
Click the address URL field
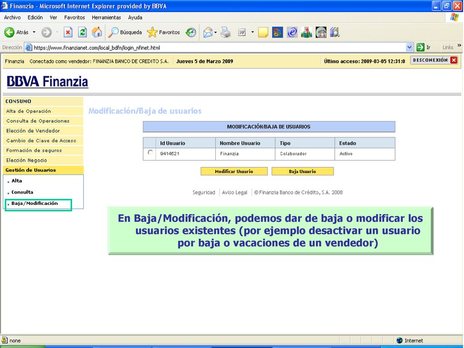point(219,47)
